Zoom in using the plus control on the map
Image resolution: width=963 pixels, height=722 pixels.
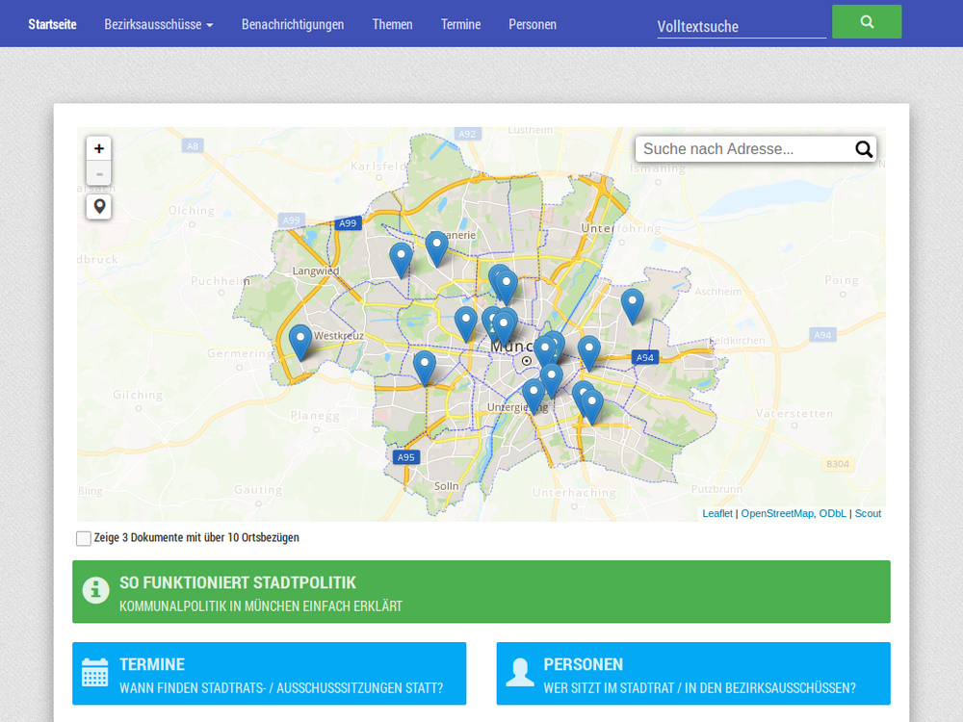[98, 148]
